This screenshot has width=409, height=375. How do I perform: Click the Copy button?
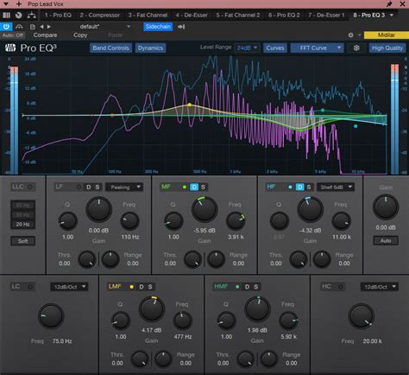(x=80, y=35)
